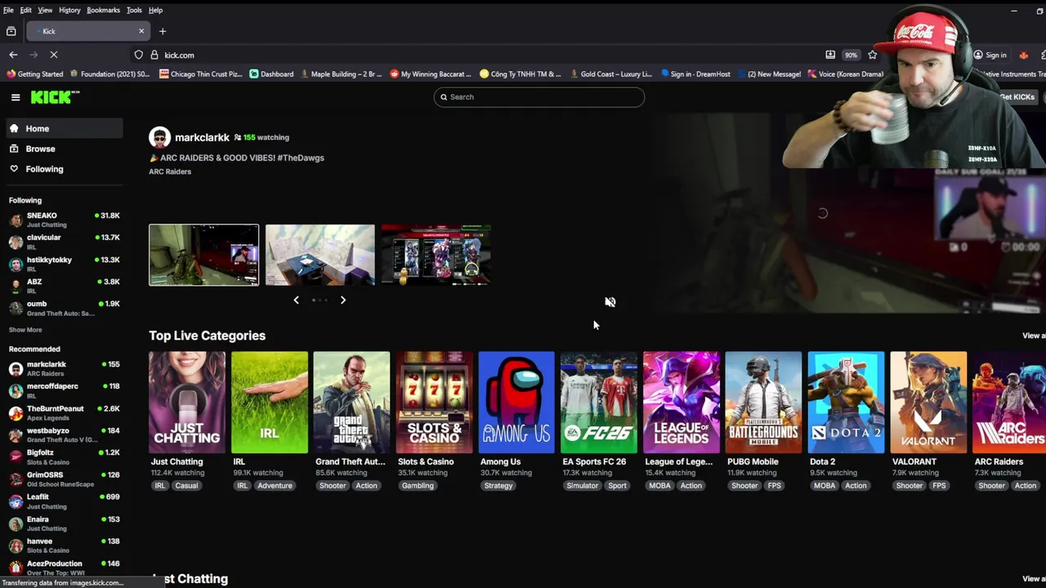This screenshot has height=588, width=1046.
Task: Open the markcarlkk channel name link
Action: click(202, 137)
